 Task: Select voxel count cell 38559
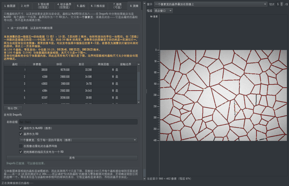[x=37, y=70]
